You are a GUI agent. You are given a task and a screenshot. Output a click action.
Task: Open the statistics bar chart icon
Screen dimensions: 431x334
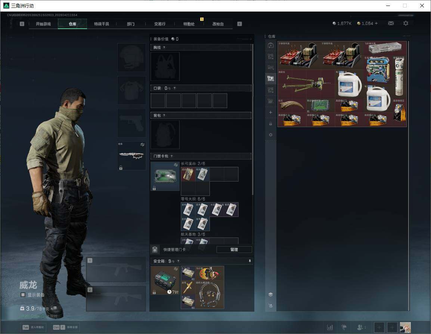[330, 327]
